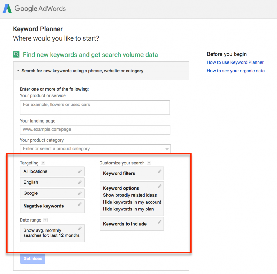The image size is (277, 274).
Task: Click Enter one or more of the following
Action: pyautogui.click(x=54, y=89)
